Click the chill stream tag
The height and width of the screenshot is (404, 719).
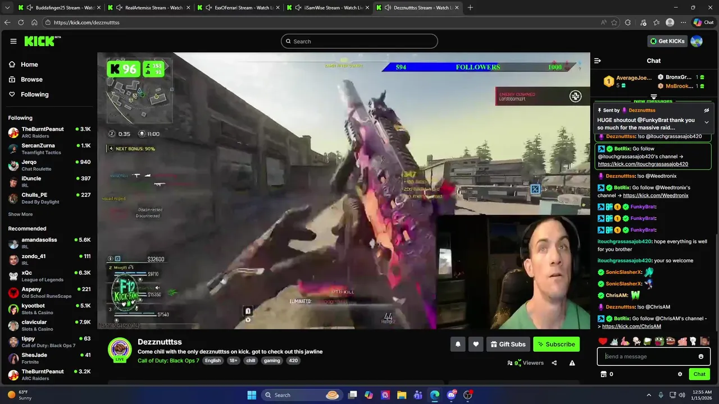tap(251, 361)
